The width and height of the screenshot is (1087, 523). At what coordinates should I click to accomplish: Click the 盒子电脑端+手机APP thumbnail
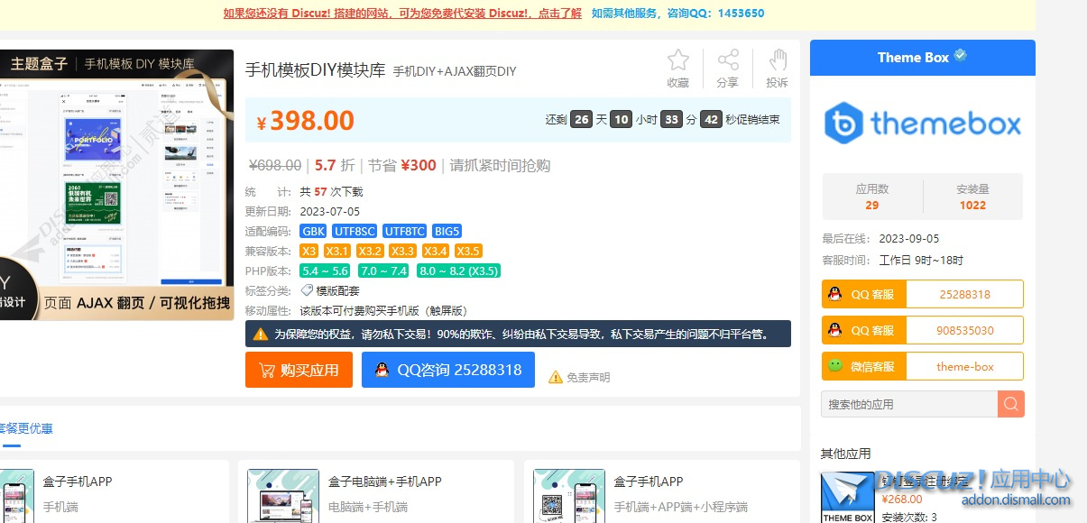283,496
